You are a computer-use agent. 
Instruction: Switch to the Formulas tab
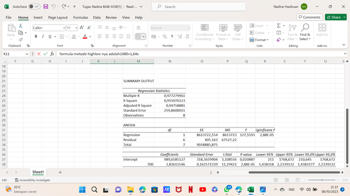click(80, 17)
